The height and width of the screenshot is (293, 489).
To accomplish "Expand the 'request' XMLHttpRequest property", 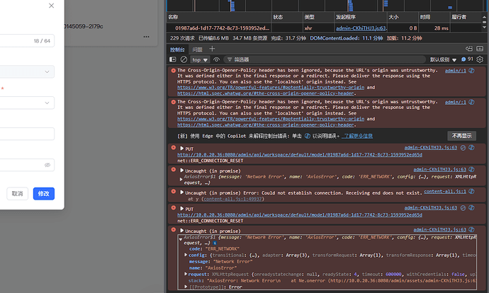I will click(x=186, y=274).
